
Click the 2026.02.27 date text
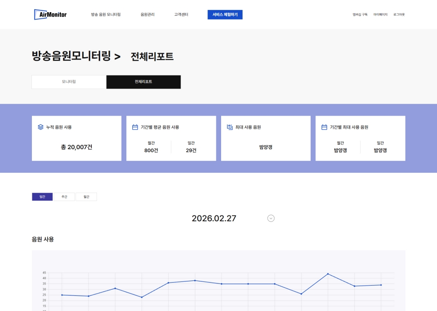(x=214, y=219)
